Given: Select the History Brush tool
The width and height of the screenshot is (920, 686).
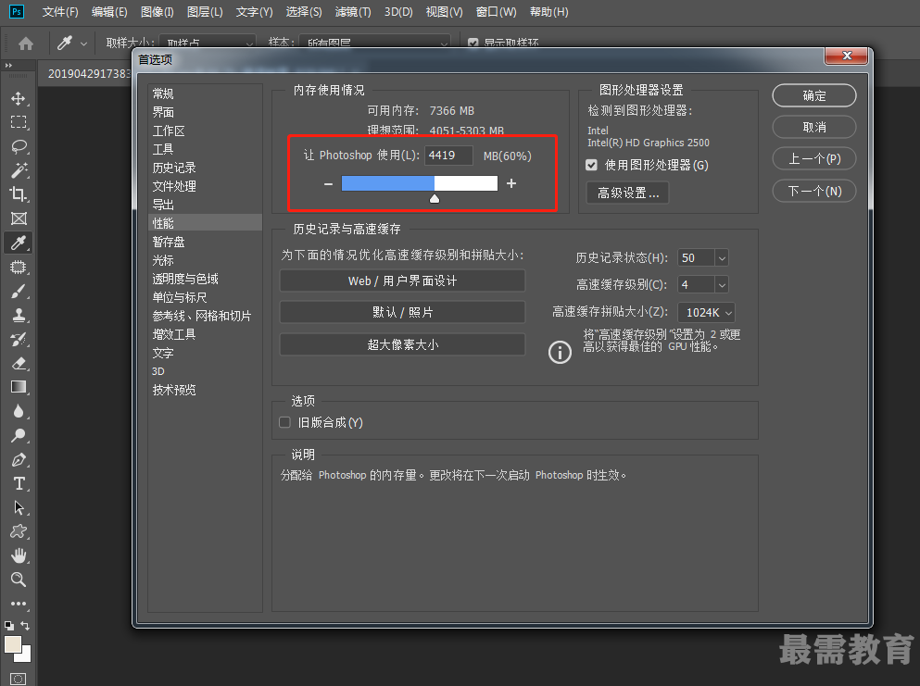Looking at the screenshot, I should [19, 340].
